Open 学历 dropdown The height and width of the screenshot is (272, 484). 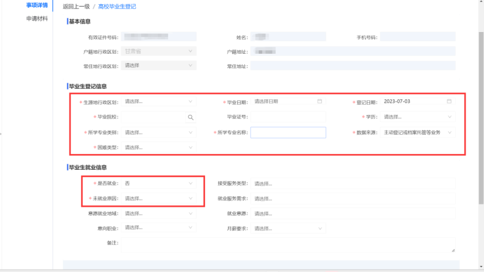click(x=417, y=117)
